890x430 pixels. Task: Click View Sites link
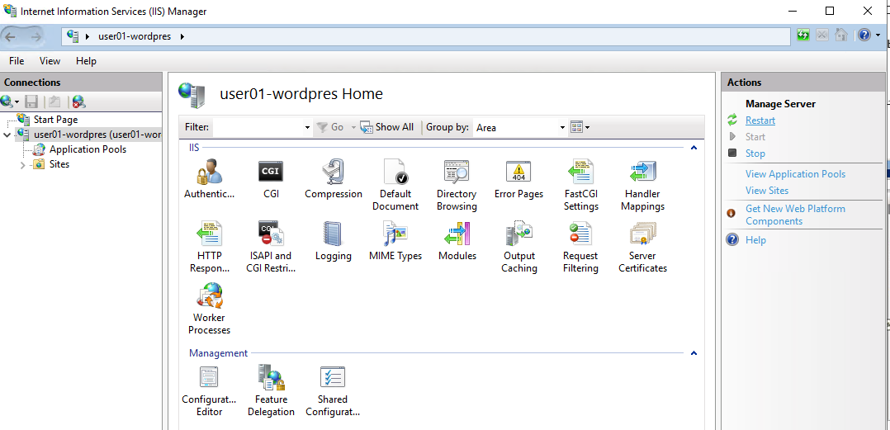click(x=767, y=191)
